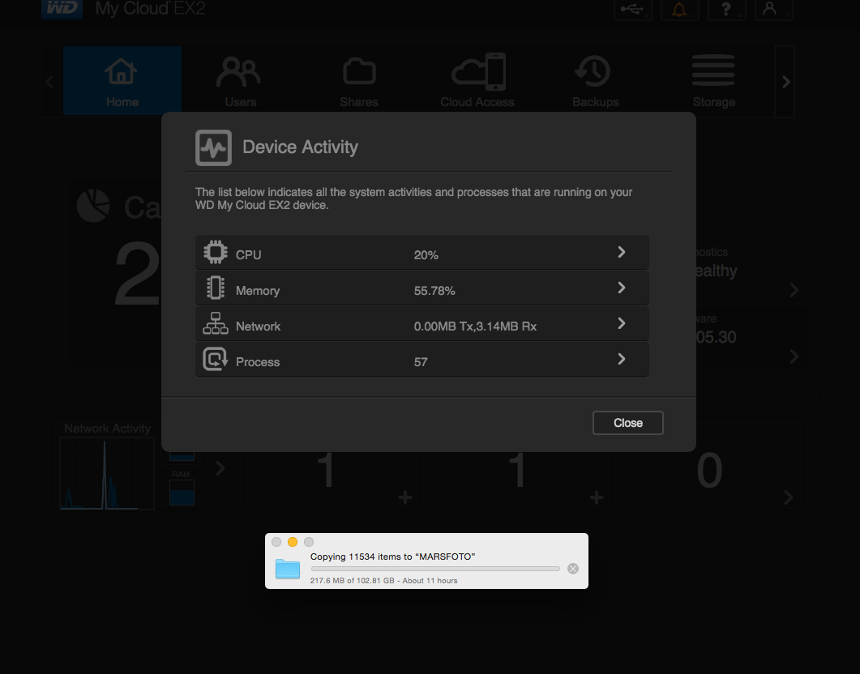Expand the CPU details chevron
This screenshot has width=860, height=674.
(621, 252)
